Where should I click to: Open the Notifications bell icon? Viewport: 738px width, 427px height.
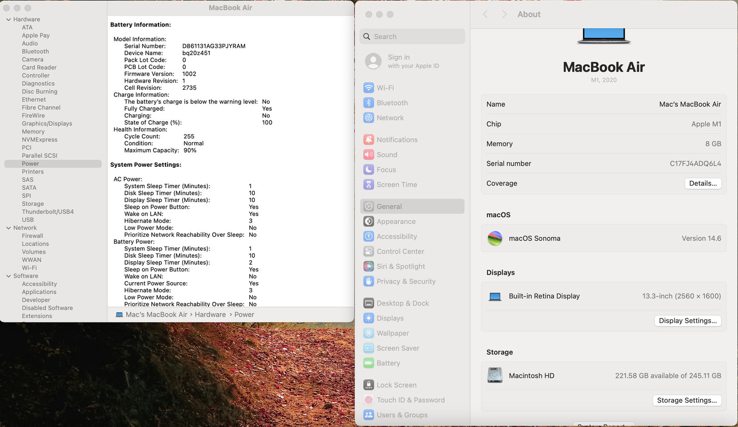point(368,140)
